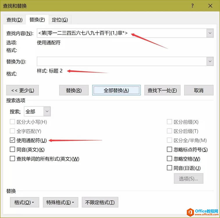The width and height of the screenshot is (220, 218).
Task: Click the << 更少(L) button
Action: tap(22, 90)
